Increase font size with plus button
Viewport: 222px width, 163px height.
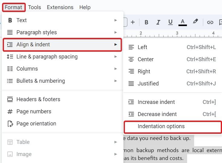[x=133, y=22]
